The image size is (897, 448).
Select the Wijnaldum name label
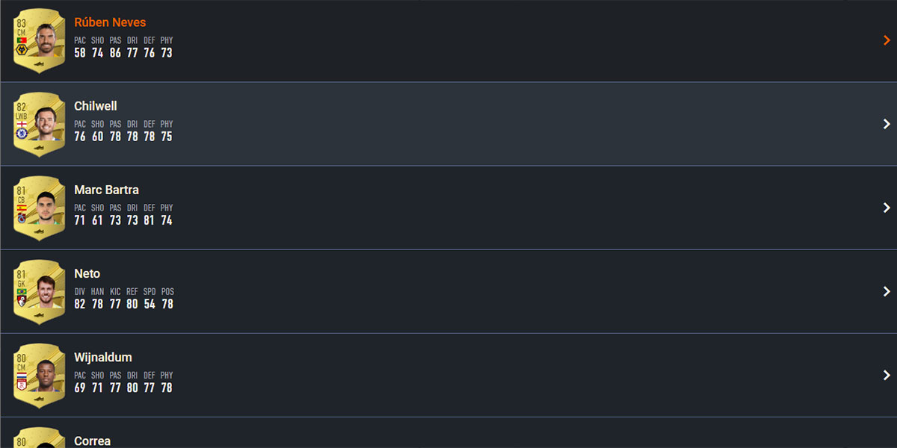pos(103,357)
